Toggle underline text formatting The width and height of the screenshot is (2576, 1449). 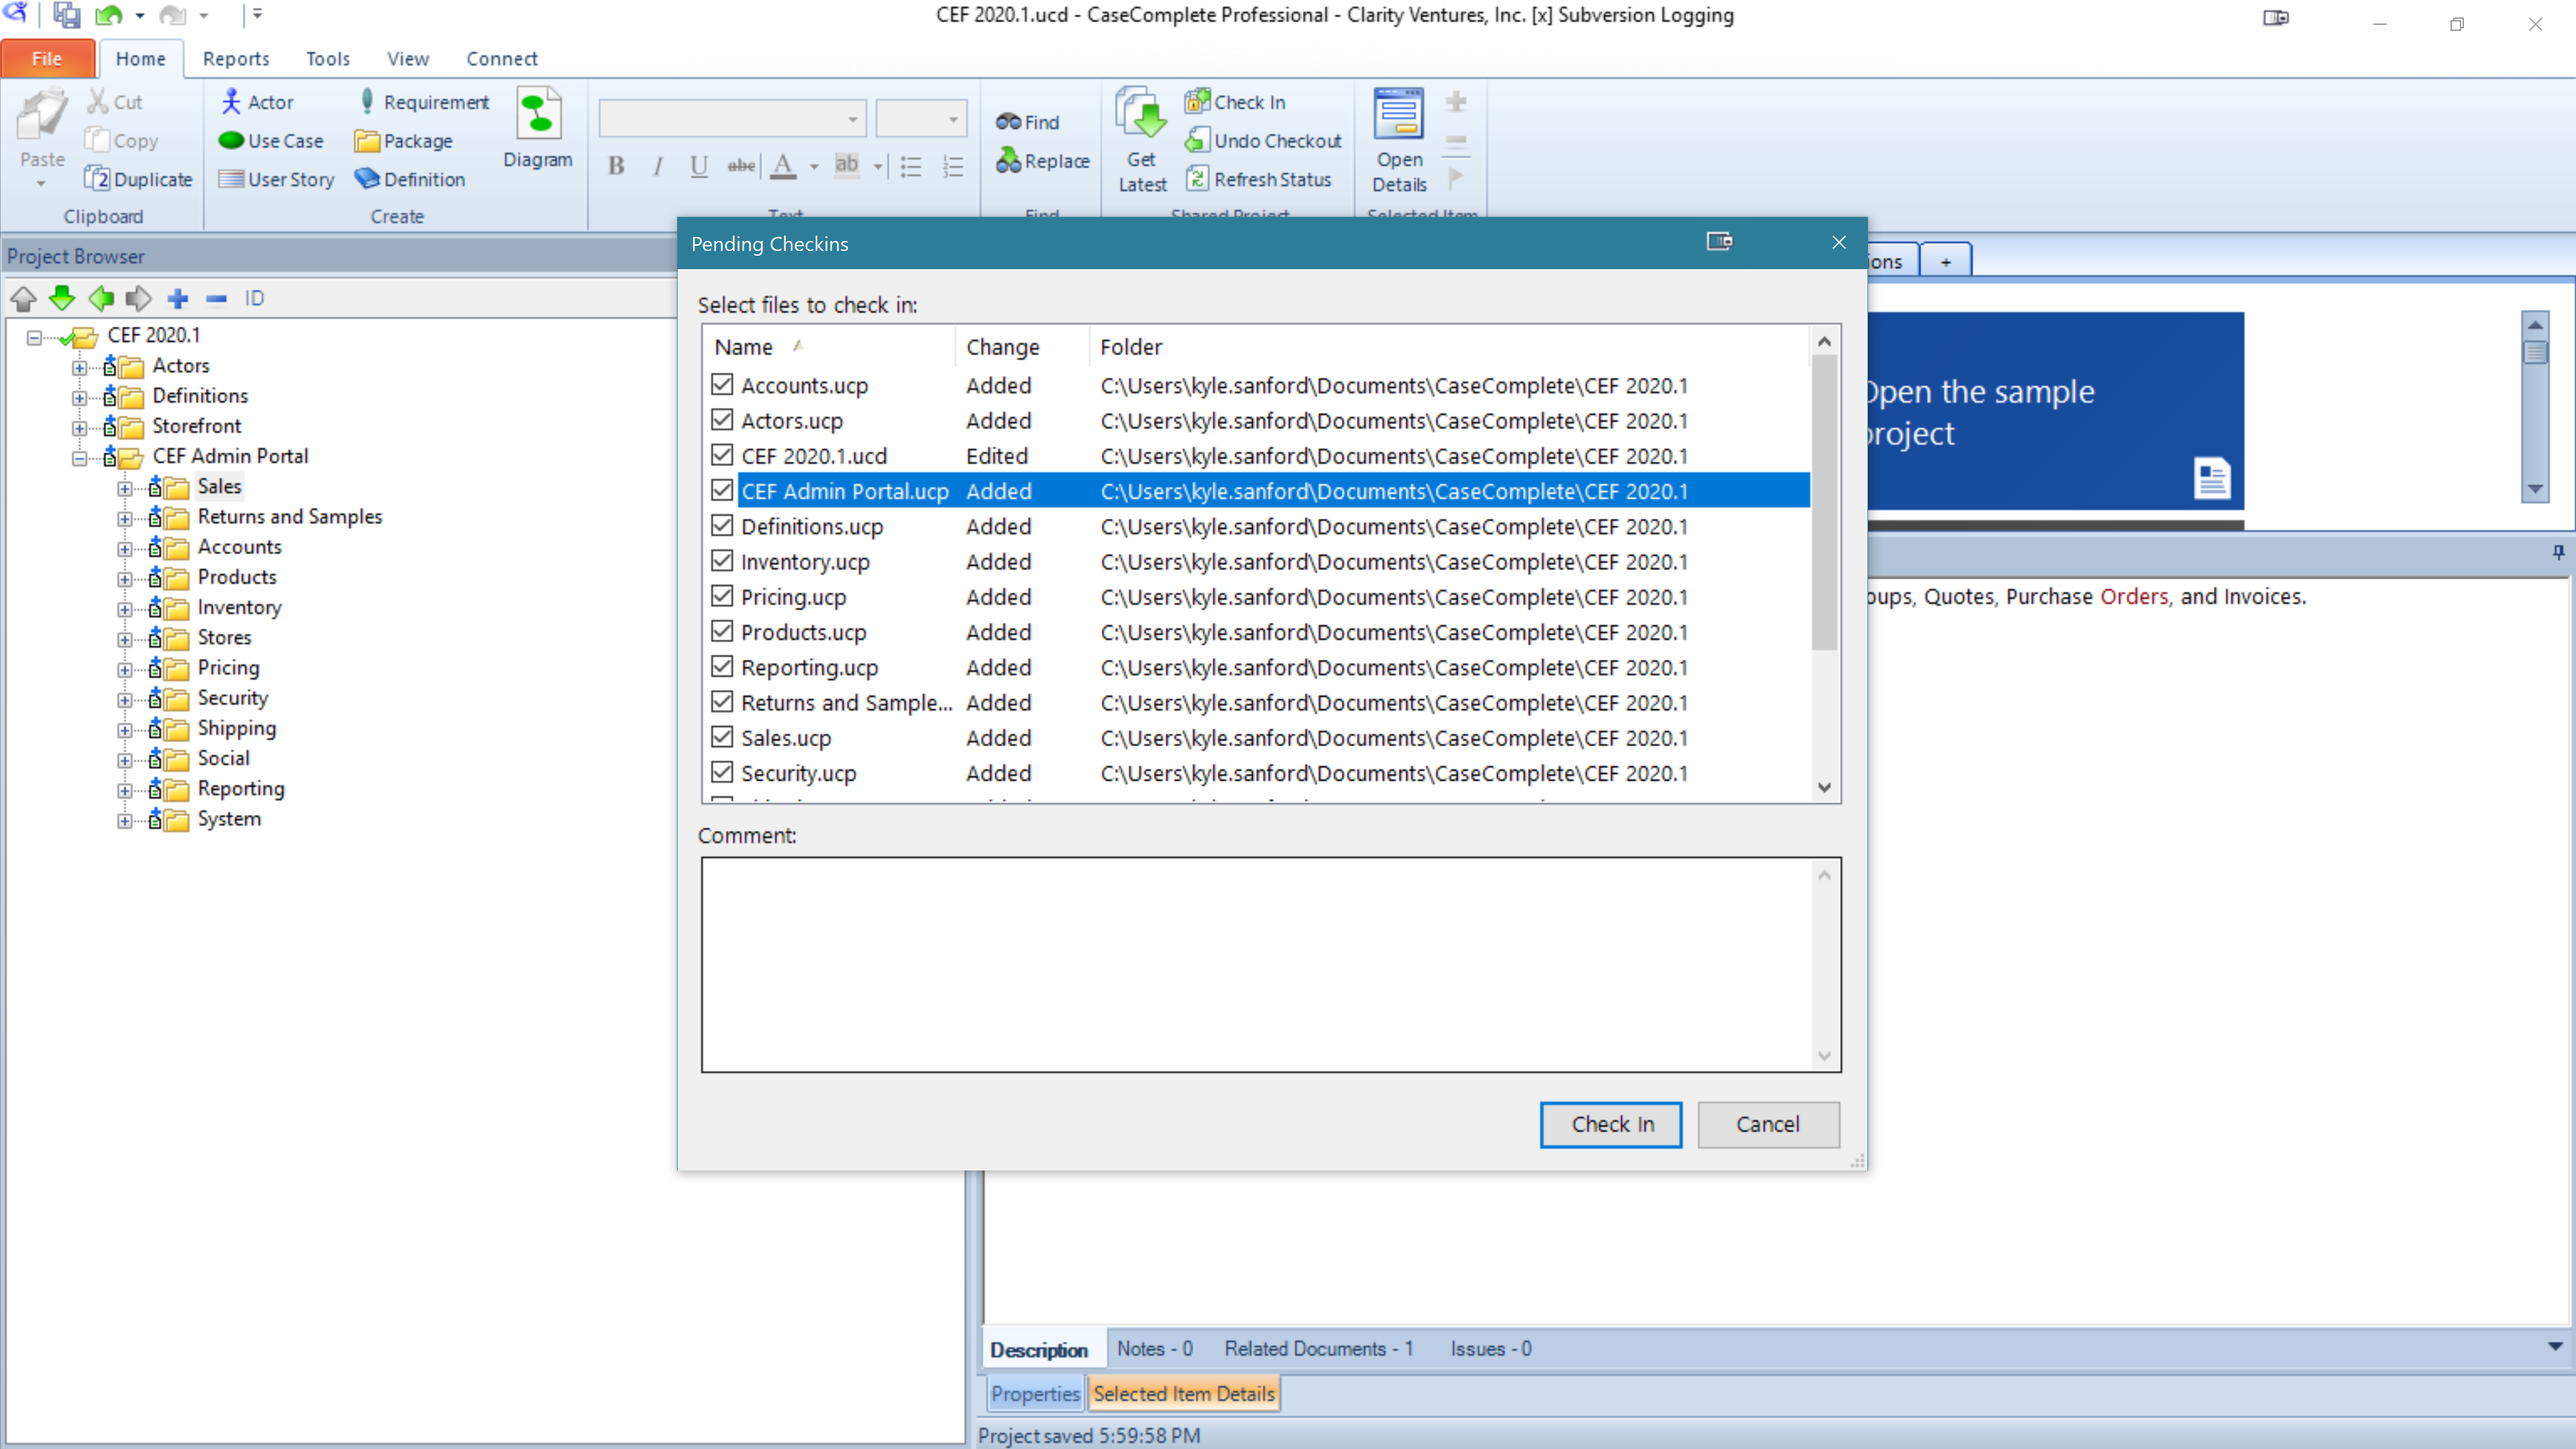click(699, 166)
